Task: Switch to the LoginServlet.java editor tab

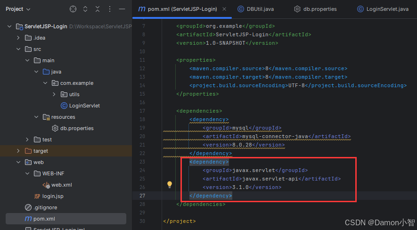Action: click(x=383, y=9)
